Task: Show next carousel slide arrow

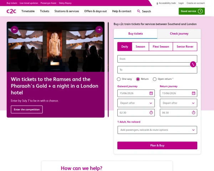Action: point(99,30)
